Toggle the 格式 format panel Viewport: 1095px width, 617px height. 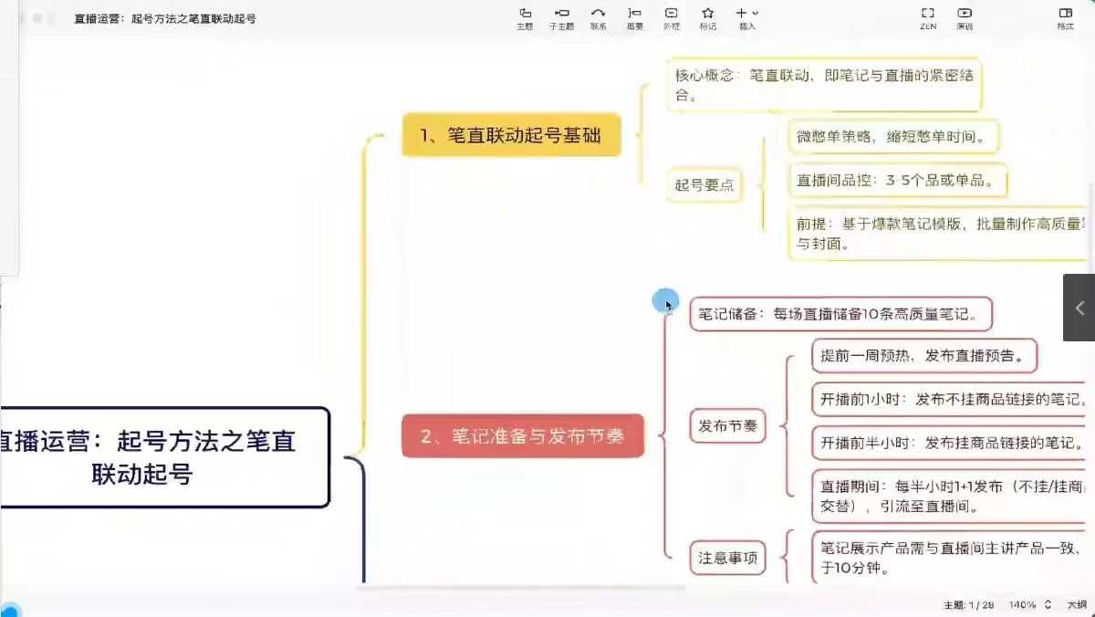click(x=1065, y=17)
